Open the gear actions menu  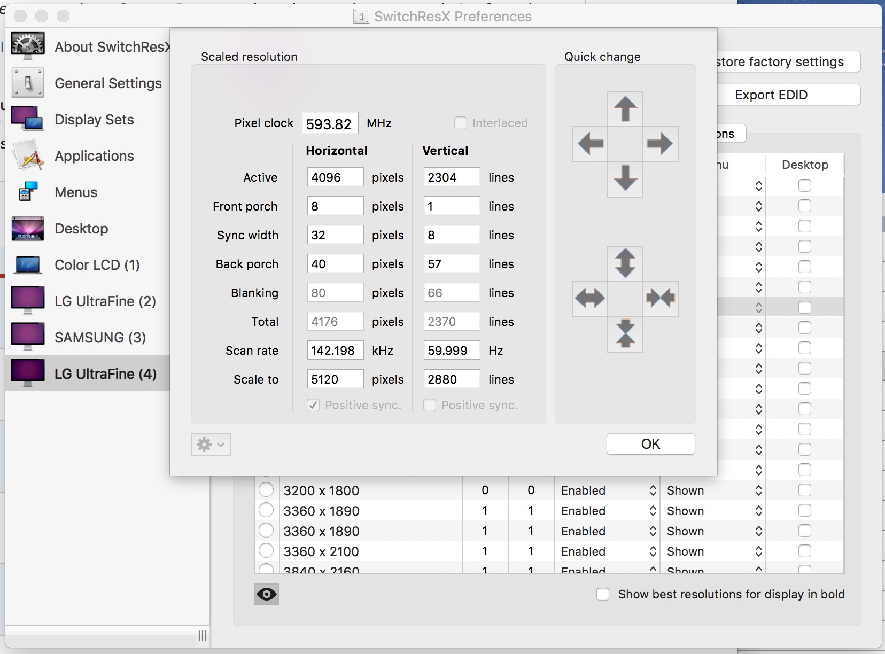tap(211, 445)
